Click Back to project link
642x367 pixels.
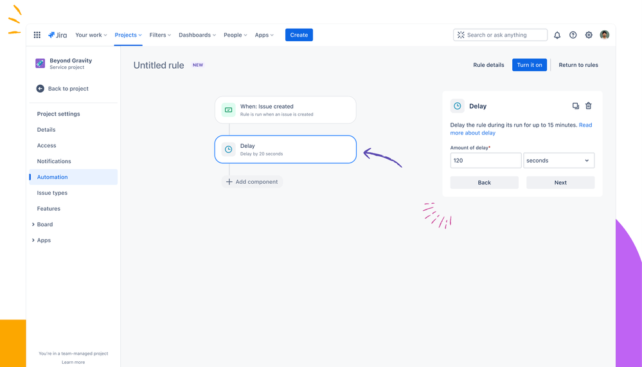pos(68,89)
